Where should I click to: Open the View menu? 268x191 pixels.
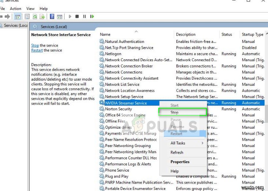[x=30, y=8]
